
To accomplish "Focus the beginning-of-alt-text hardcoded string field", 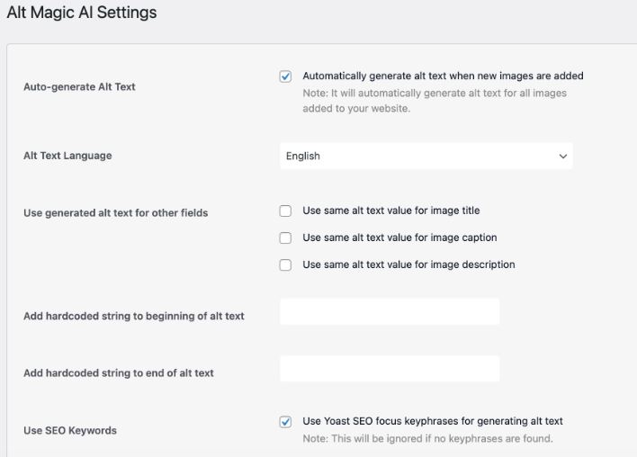I will pos(390,311).
